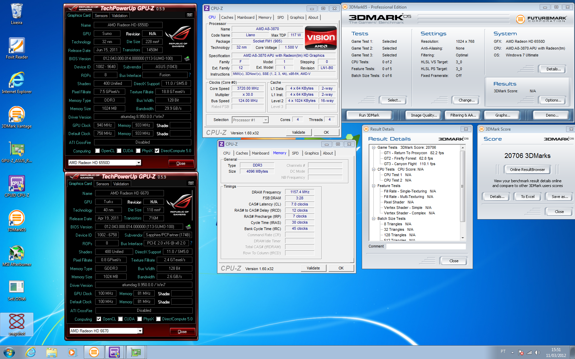Screen dimensions: 575x359
Task: Click the Result Details tree scrollbar down arrow
Action: [463, 238]
